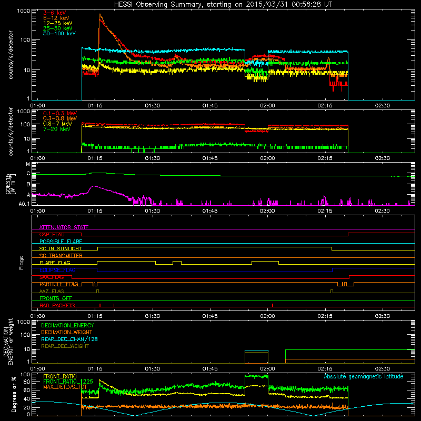
Task: Click the green 25-50 keV legend label
Action: point(58,28)
